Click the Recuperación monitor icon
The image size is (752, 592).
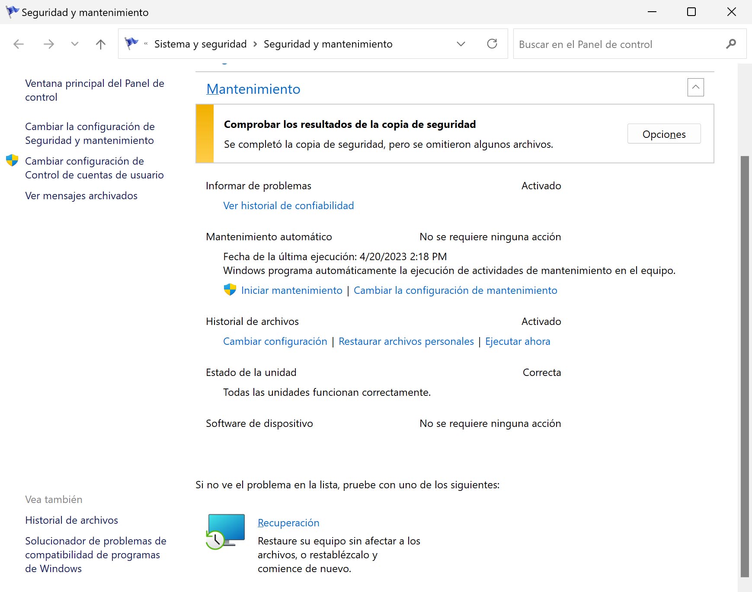tap(225, 532)
